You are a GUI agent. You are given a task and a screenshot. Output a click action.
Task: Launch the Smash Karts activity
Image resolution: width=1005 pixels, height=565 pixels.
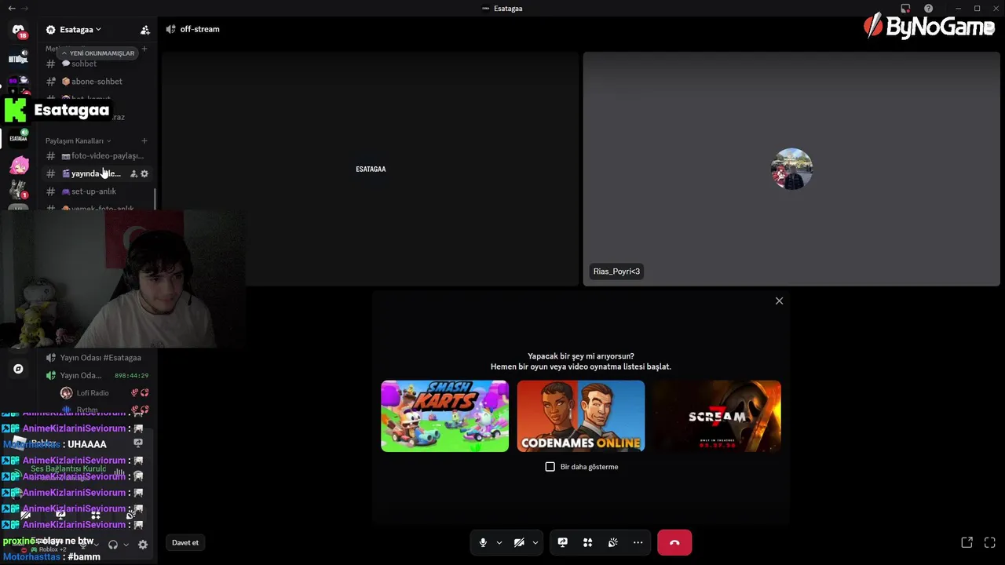[x=444, y=416]
